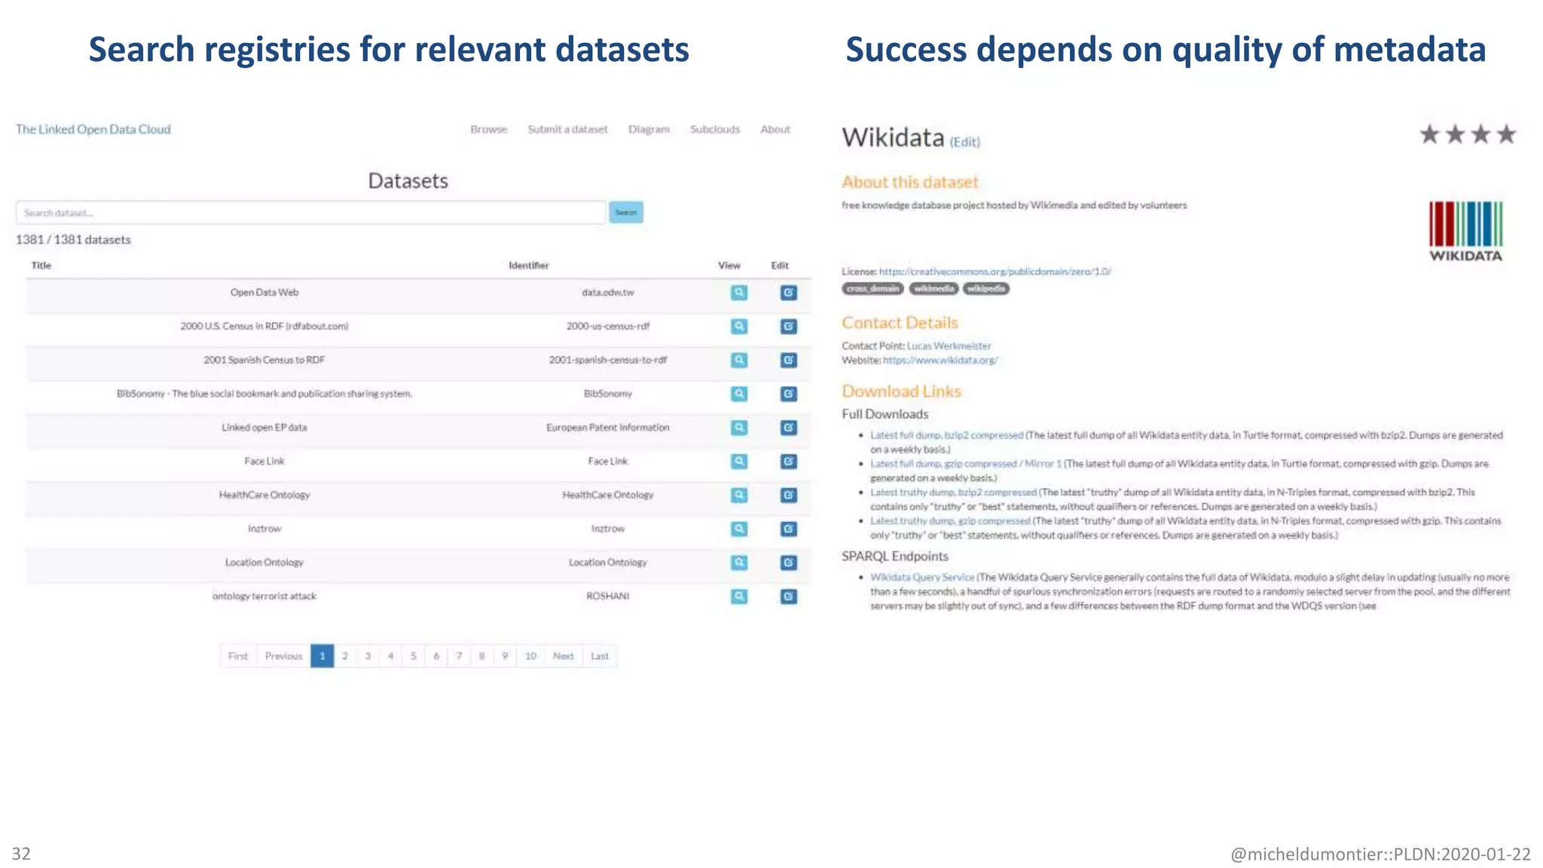
Task: Edit the ontology terrorist attack dataset
Action: tap(788, 596)
